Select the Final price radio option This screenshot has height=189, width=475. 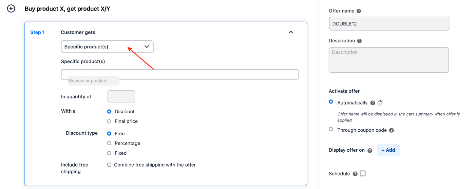point(109,121)
